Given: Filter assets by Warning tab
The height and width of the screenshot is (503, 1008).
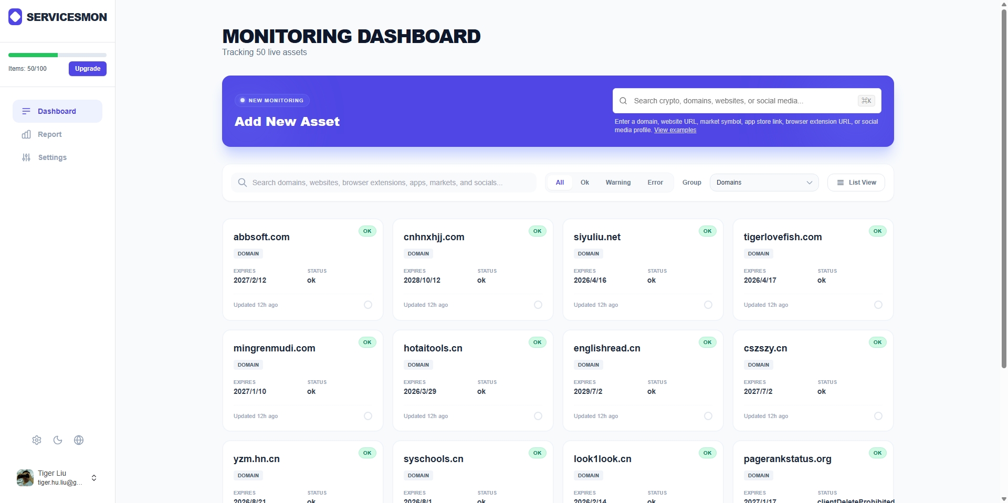Looking at the screenshot, I should pos(618,183).
